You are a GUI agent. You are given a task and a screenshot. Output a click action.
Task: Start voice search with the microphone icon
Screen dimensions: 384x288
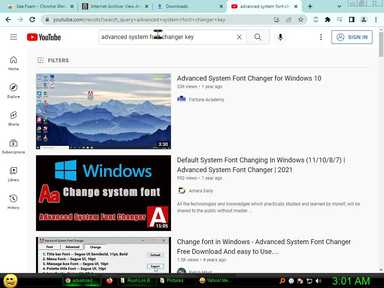tap(280, 37)
